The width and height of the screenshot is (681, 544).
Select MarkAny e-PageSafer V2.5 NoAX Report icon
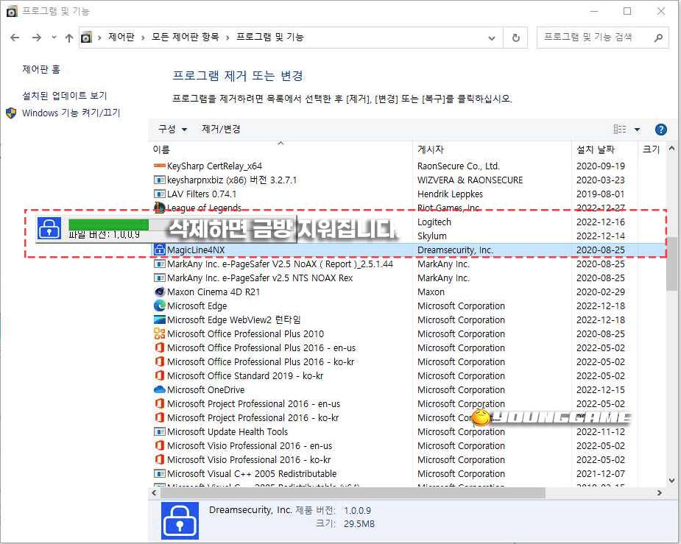(x=160, y=264)
